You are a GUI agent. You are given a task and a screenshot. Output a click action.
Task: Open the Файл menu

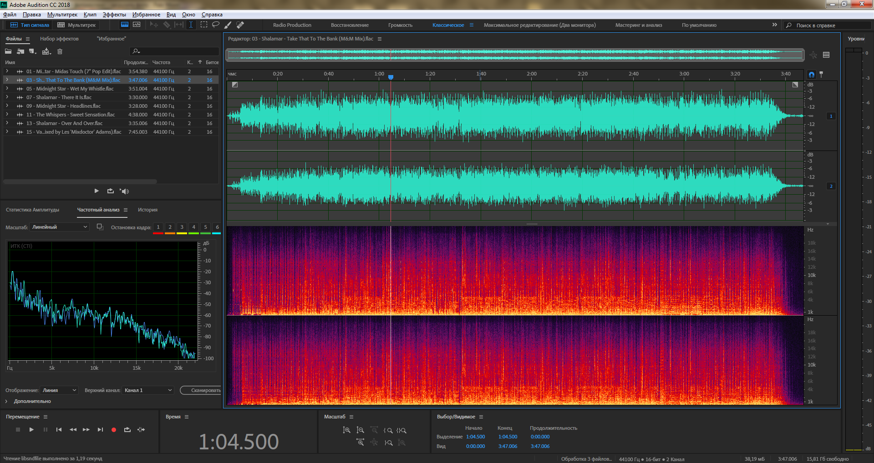(10, 15)
